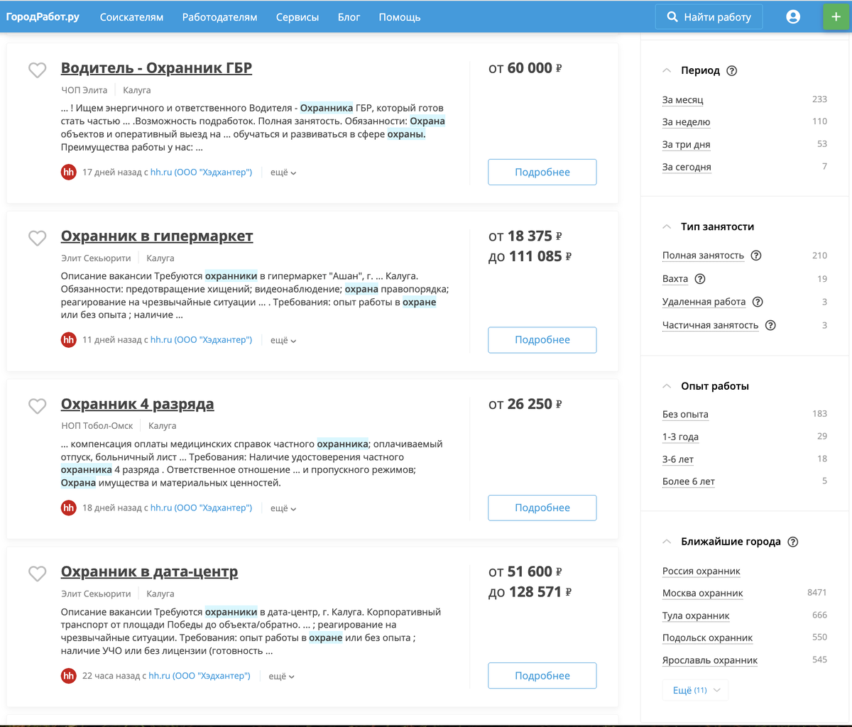The width and height of the screenshot is (852, 727).
Task: Filter by Полная занятость
Action: [703, 256]
